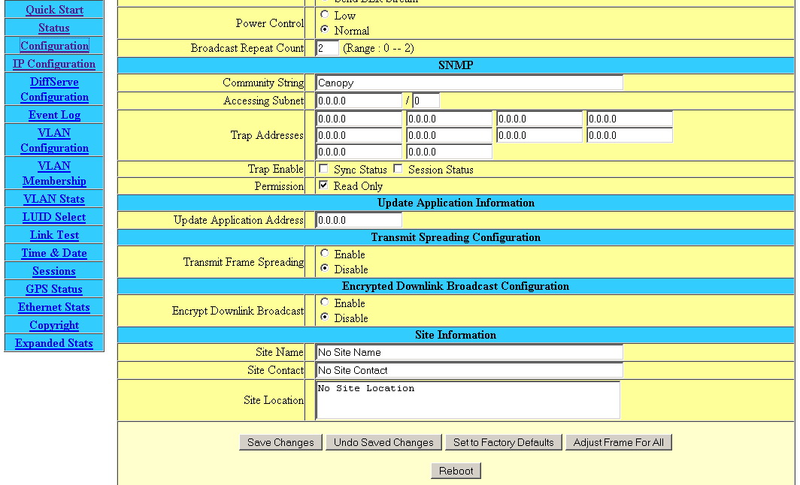
Task: Go to the Status page
Action: 54,28
